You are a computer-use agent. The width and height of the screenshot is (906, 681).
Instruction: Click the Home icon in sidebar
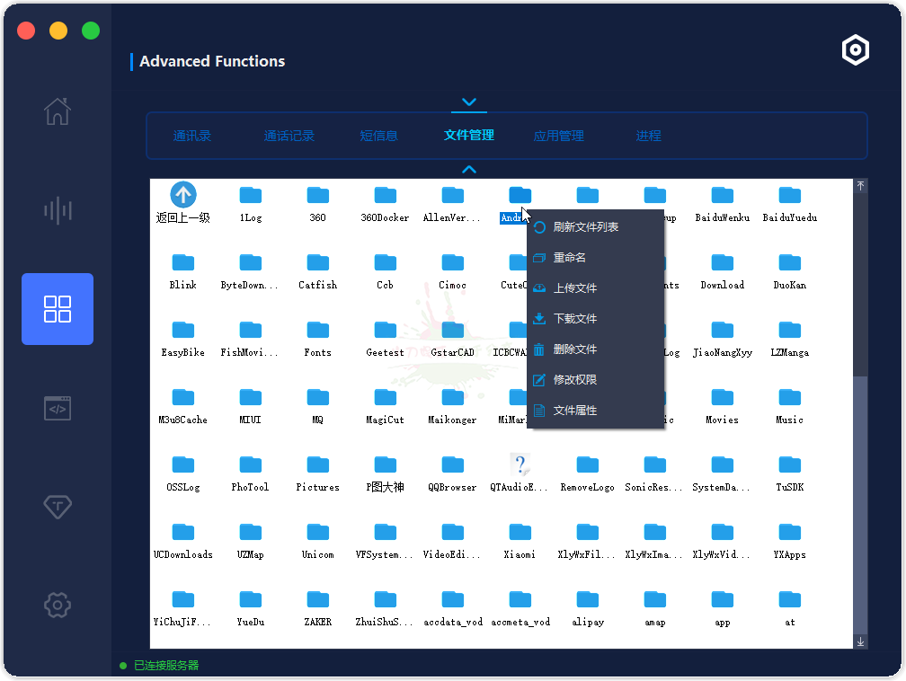coord(58,111)
